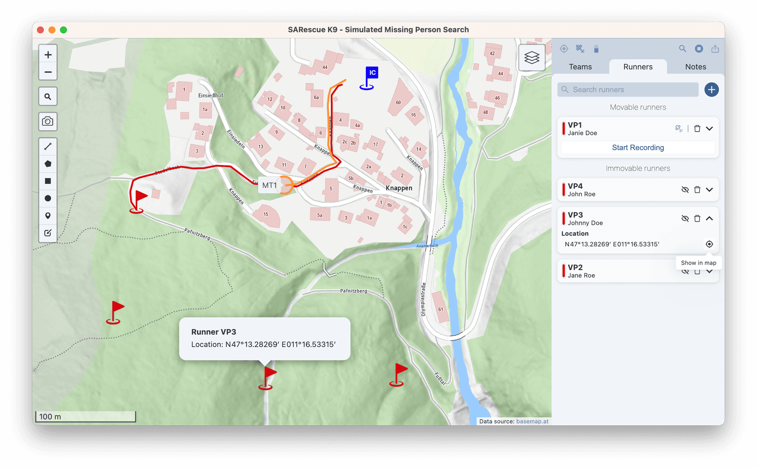Screen dimensions: 757x468
Task: Switch to the Notes tab
Action: pos(695,67)
